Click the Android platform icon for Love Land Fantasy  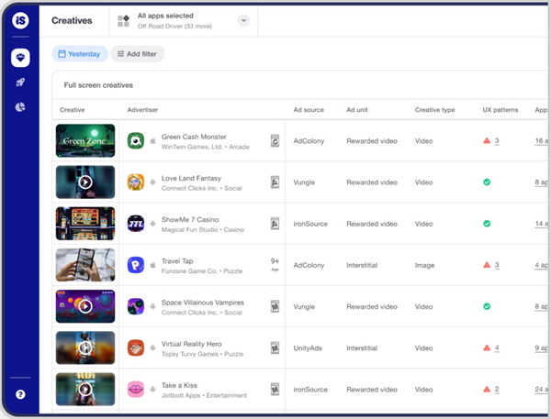coord(152,182)
